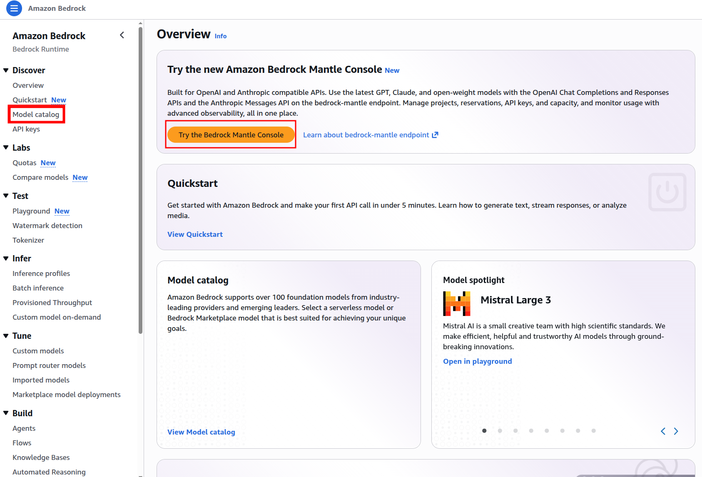Open Marketplace model deployments

tap(67, 395)
